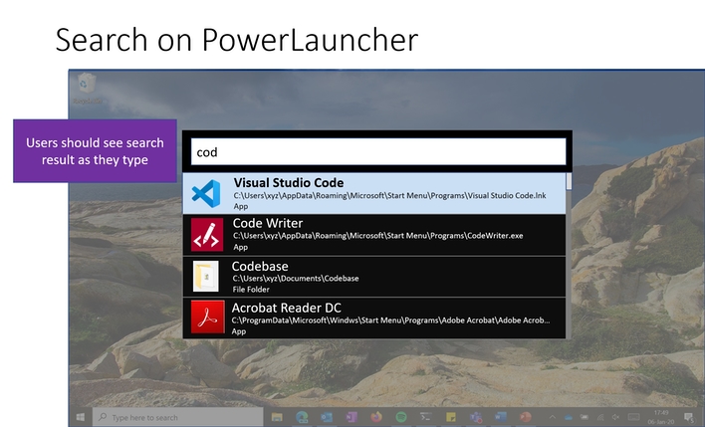Select the Visual Studio Code result

(x=374, y=193)
